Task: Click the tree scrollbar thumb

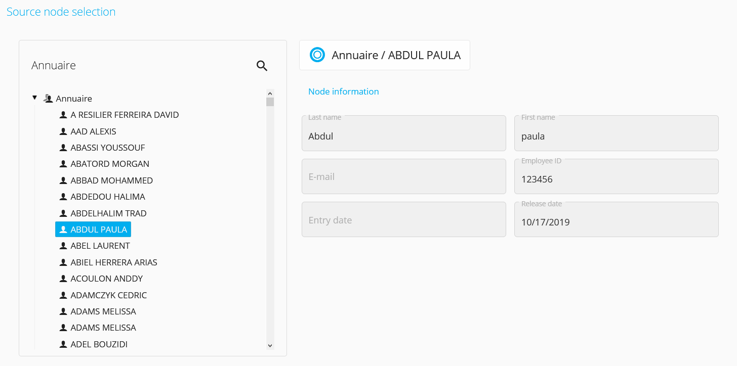Action: click(270, 102)
